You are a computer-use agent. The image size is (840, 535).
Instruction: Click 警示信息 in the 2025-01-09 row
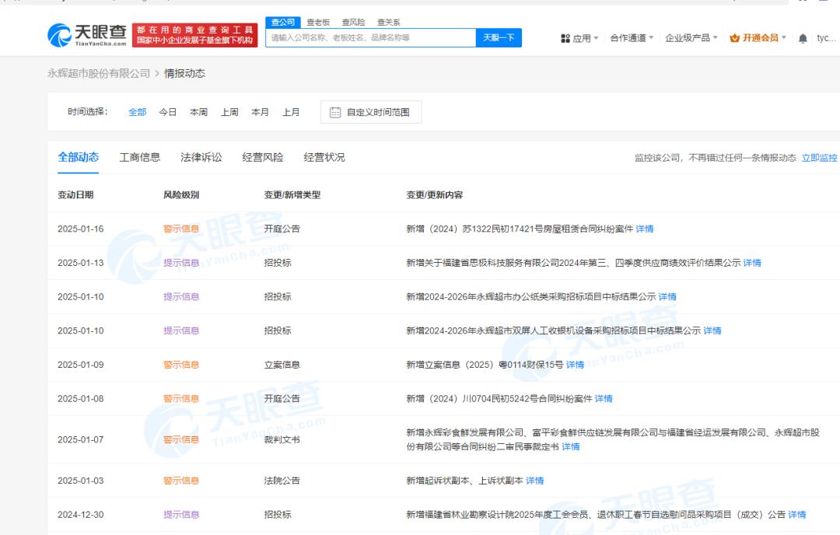click(x=181, y=365)
